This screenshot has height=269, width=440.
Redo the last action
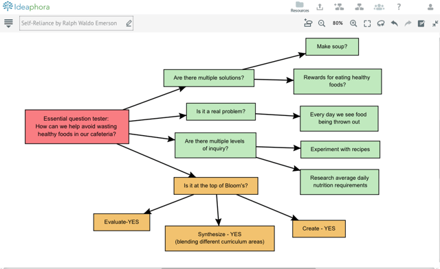point(408,23)
